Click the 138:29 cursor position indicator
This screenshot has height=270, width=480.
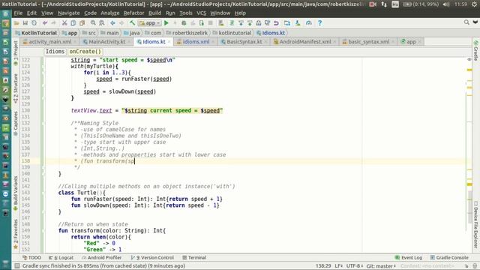[x=323, y=266]
